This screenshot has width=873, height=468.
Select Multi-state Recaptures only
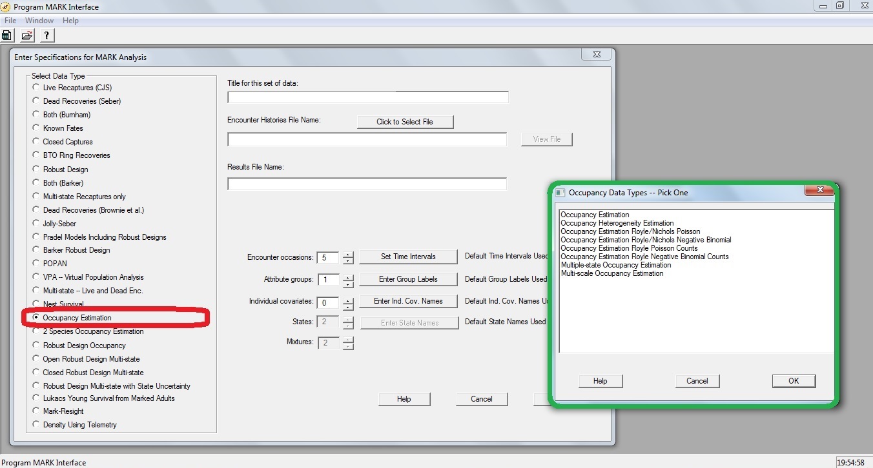pos(79,197)
